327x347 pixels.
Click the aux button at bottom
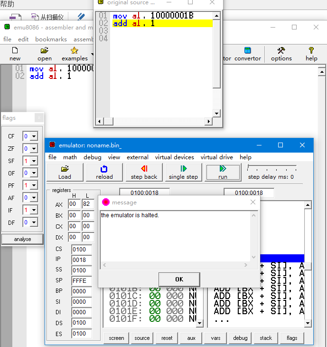[191, 338]
